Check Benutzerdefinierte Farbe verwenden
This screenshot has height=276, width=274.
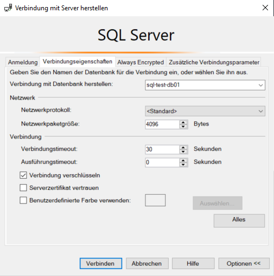[23, 200]
